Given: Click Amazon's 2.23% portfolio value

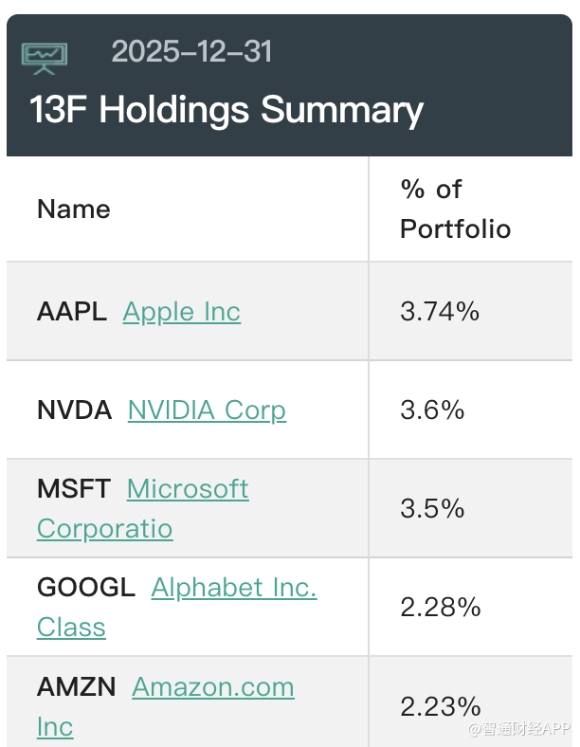Looking at the screenshot, I should pos(441,706).
